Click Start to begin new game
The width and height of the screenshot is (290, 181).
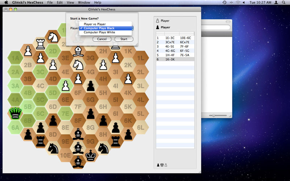[124, 39]
